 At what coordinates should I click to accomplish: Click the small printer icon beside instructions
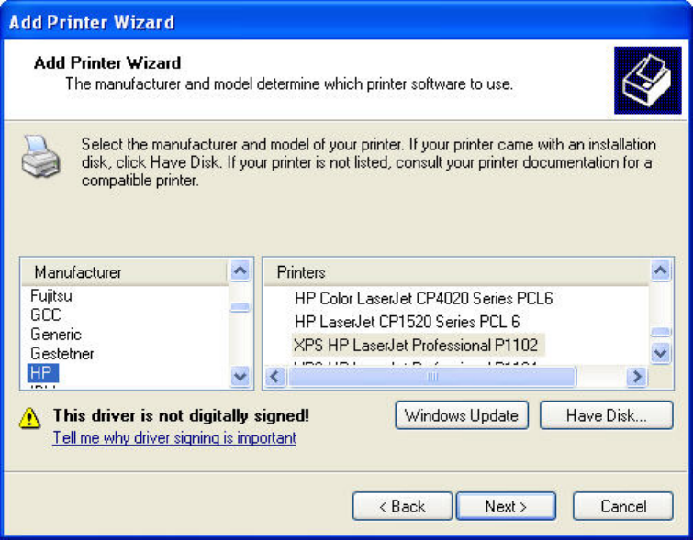[40, 157]
